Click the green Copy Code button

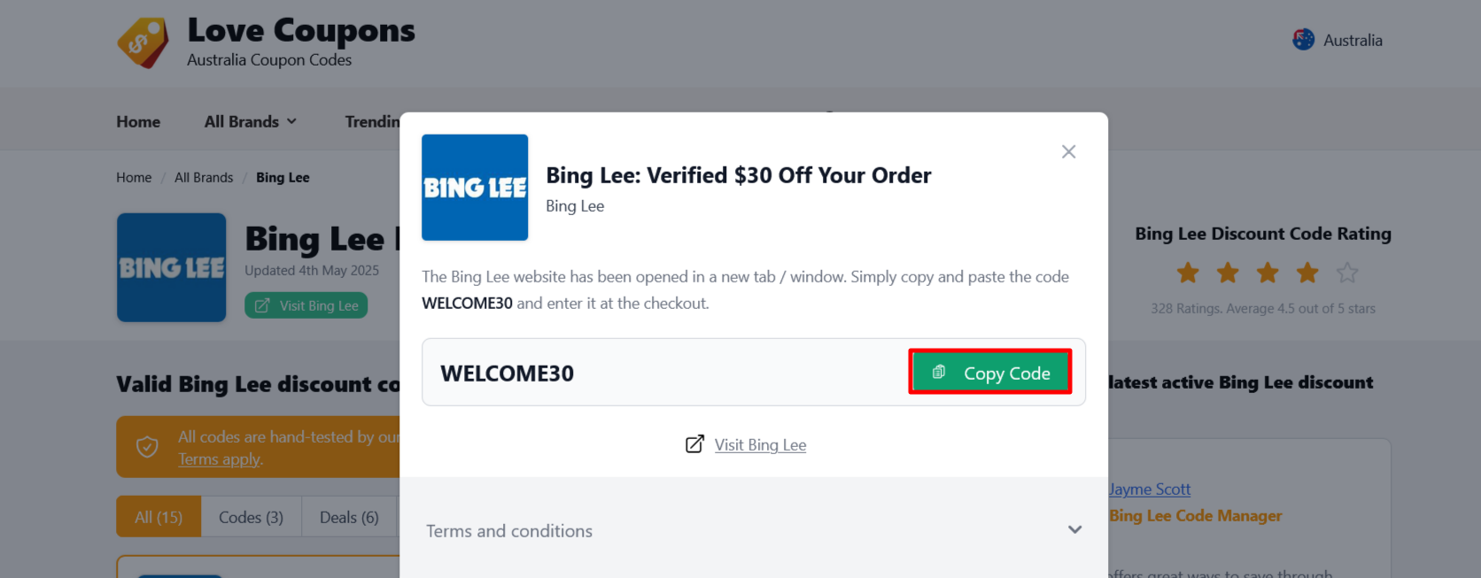click(x=990, y=372)
